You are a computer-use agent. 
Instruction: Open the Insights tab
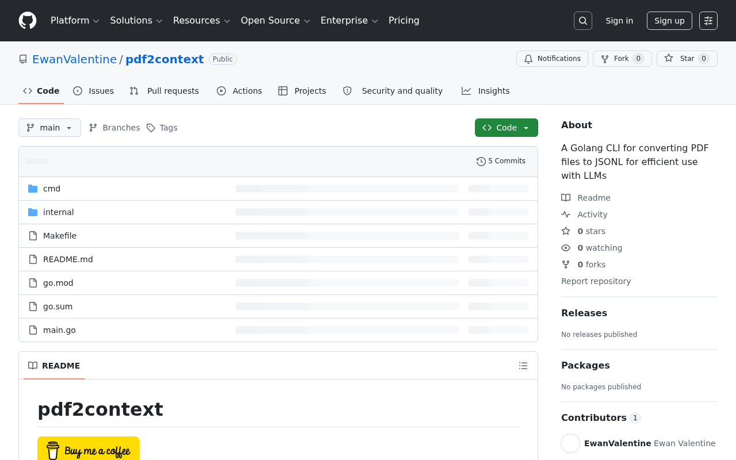[x=486, y=91]
